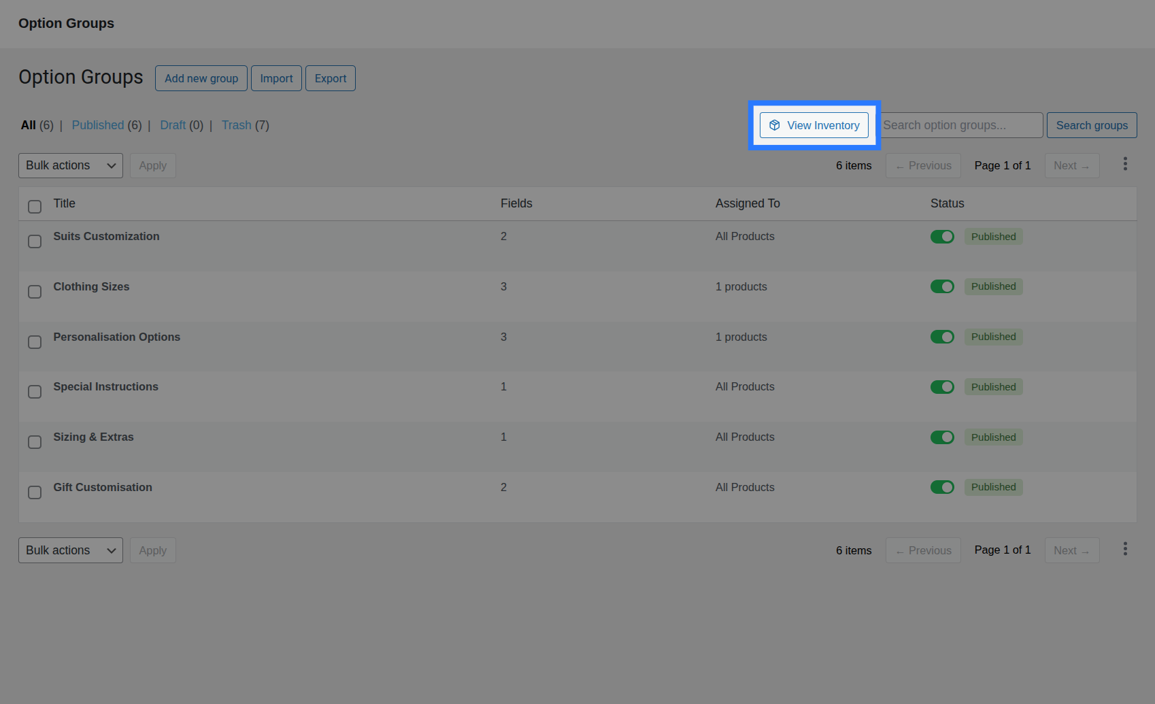This screenshot has width=1155, height=704.
Task: Click the top "6 items" count
Action: pos(854,165)
